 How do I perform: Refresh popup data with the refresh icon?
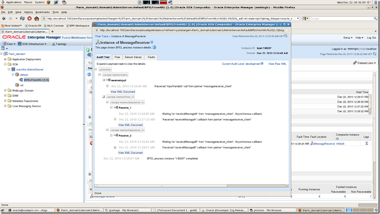click(286, 36)
